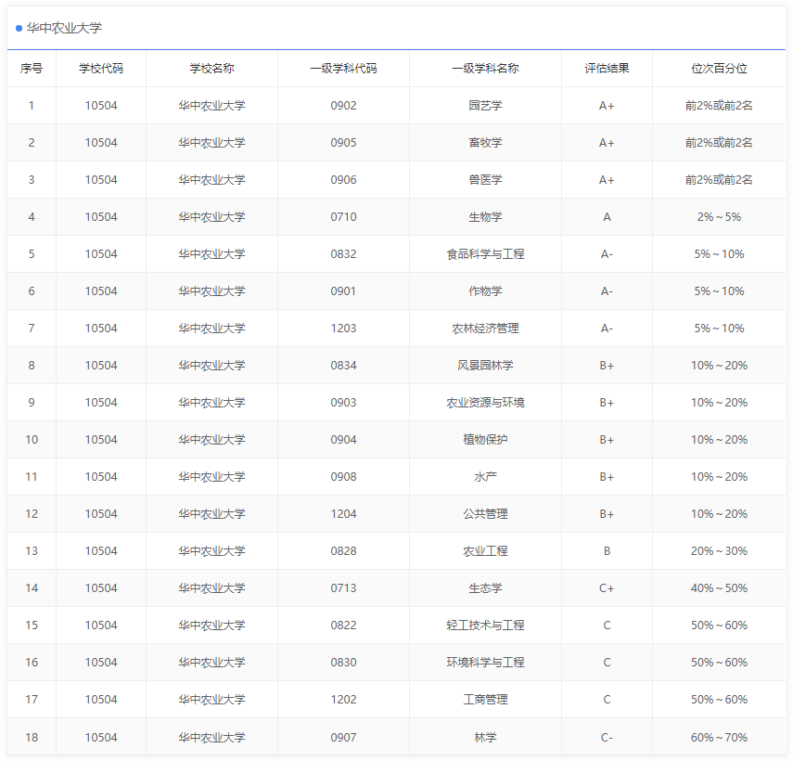Click subject code 0713
This screenshot has height=761, width=793.
[x=343, y=588]
